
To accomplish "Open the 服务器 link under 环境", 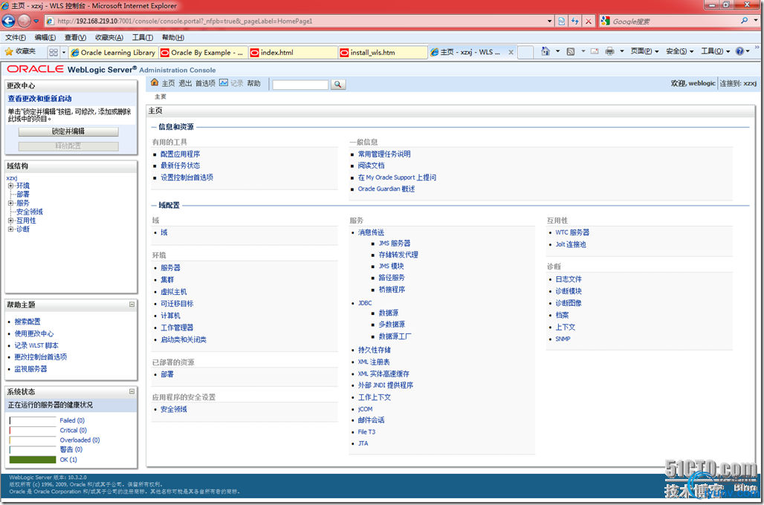I will coord(170,268).
